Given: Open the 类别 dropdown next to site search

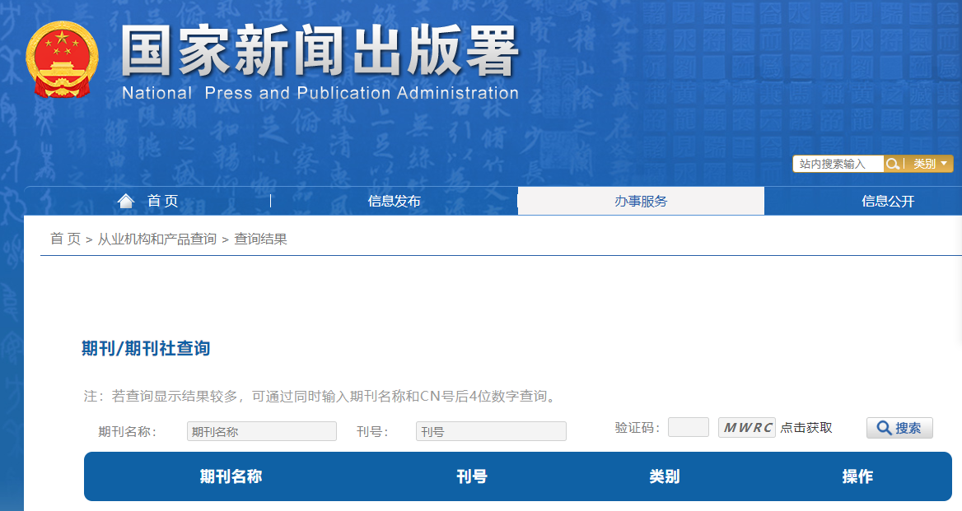Looking at the screenshot, I should click(930, 164).
